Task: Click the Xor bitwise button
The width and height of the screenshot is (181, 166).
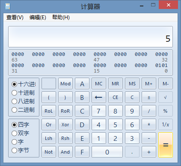Action: click(x=65, y=125)
